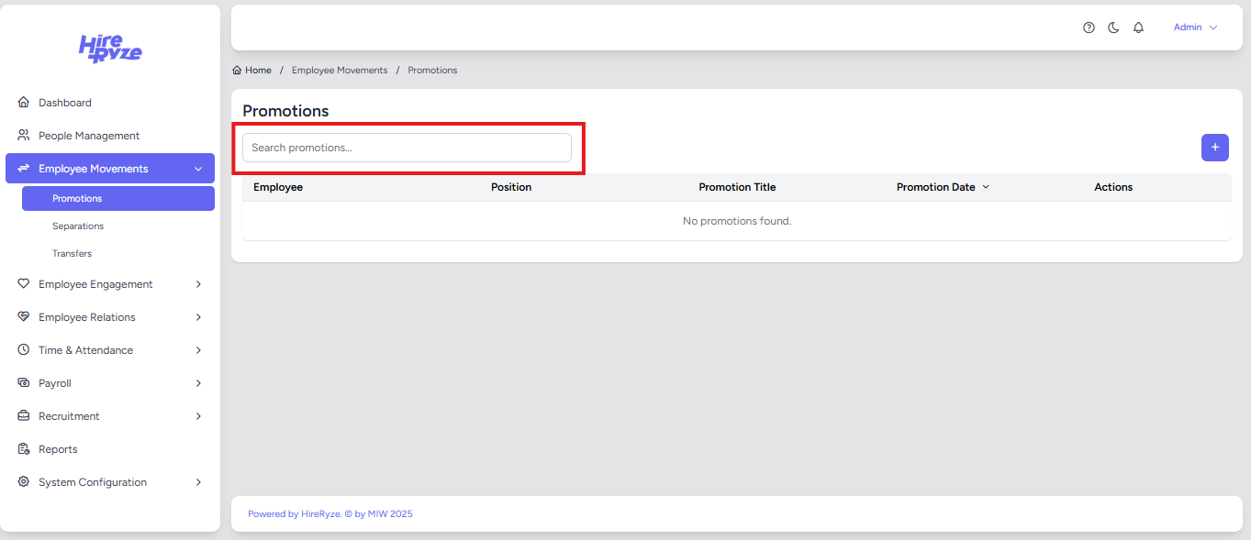Expand the Time & Attendance chevron

[198, 350]
